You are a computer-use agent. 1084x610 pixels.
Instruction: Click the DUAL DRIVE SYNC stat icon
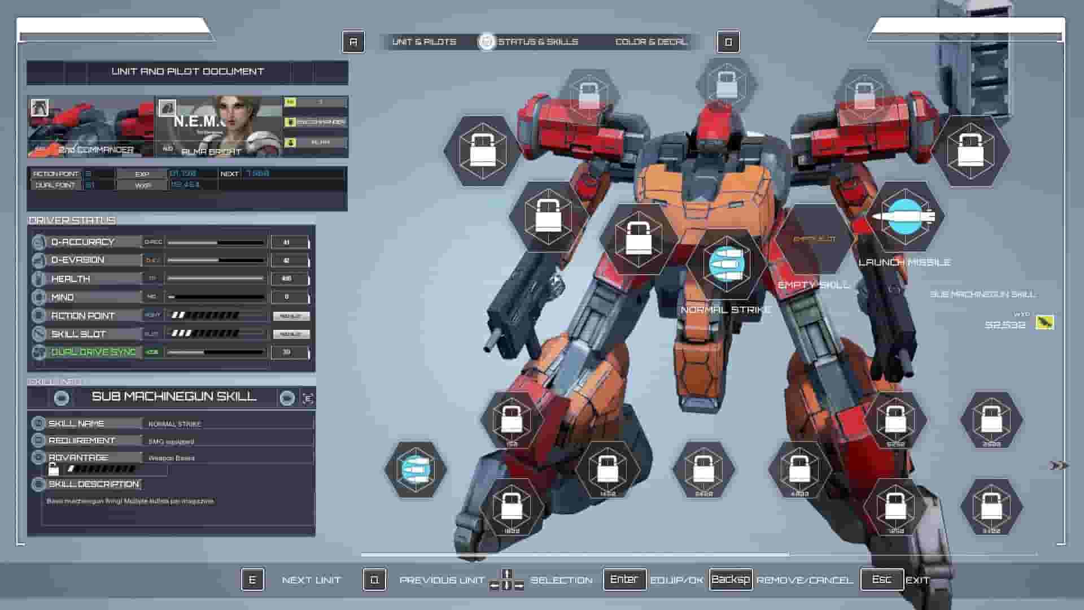(x=38, y=352)
